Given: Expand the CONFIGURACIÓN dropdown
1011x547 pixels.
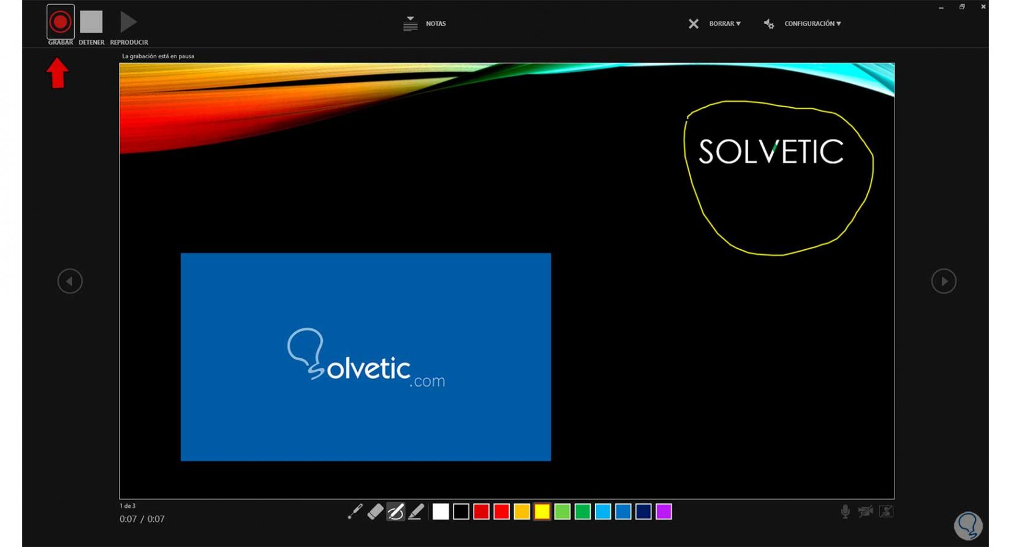Looking at the screenshot, I should [x=802, y=23].
